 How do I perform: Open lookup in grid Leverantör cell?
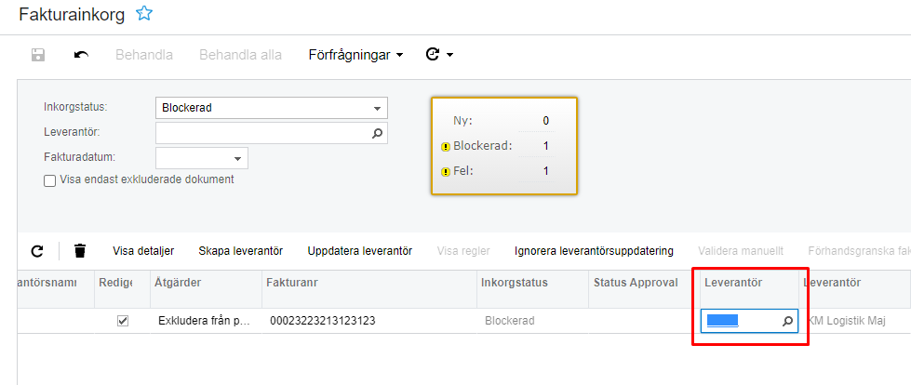point(787,321)
